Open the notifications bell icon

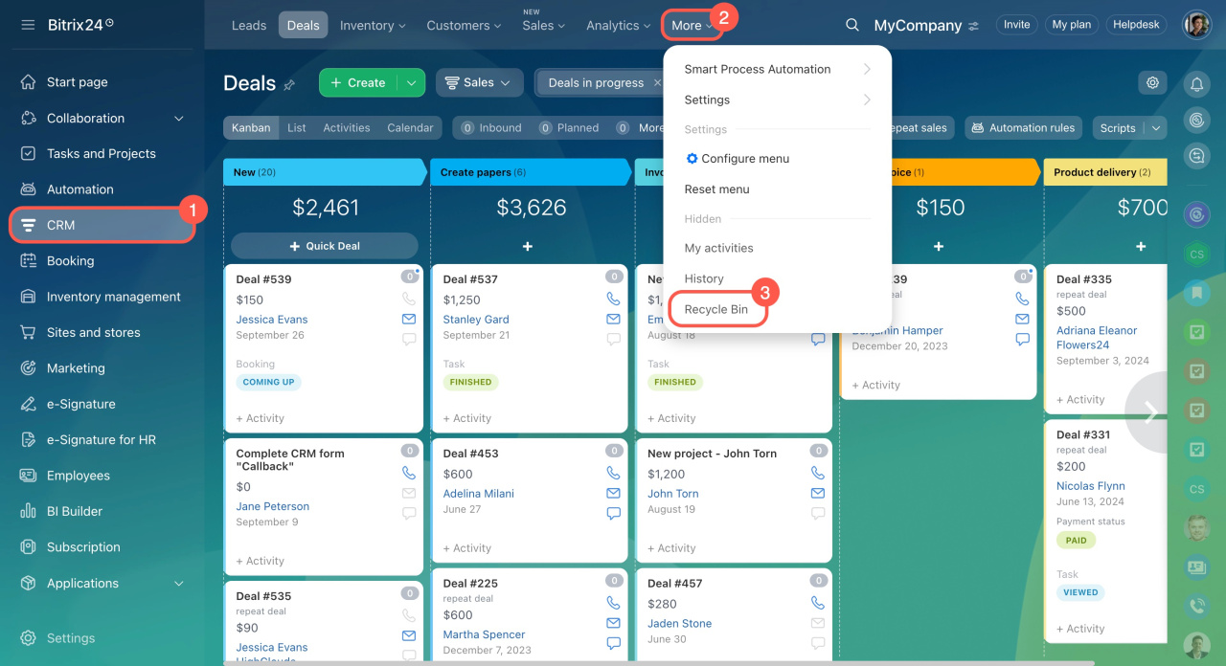click(1196, 85)
